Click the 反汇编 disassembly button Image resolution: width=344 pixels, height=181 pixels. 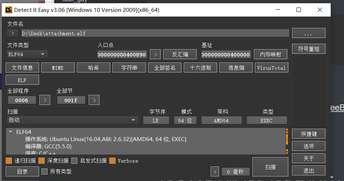180,54
